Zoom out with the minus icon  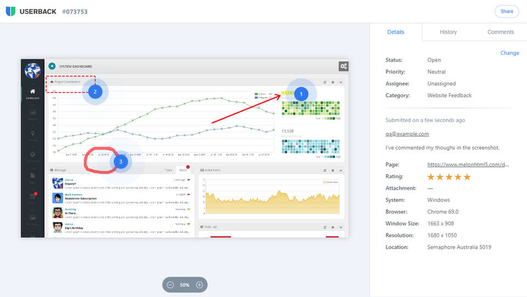171,285
